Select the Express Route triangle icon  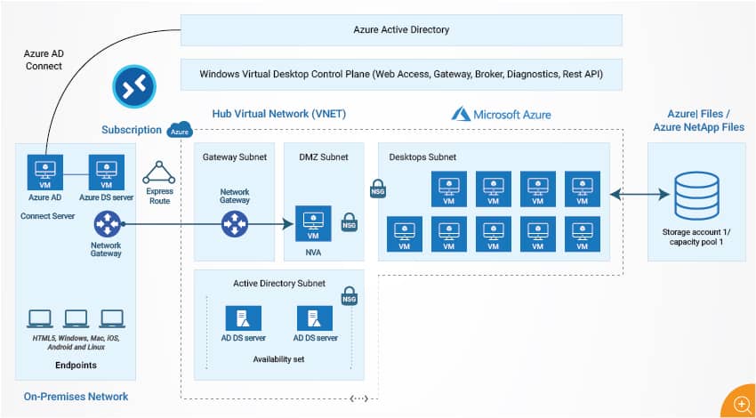coord(159,173)
